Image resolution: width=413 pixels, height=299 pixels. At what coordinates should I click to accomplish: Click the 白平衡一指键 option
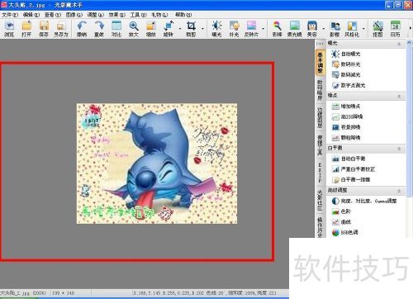click(351, 180)
